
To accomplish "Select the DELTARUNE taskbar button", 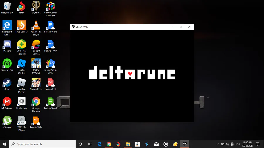I will [185, 144].
